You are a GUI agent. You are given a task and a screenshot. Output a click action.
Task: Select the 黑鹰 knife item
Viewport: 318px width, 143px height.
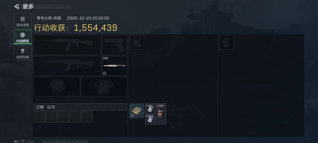[x=114, y=66]
